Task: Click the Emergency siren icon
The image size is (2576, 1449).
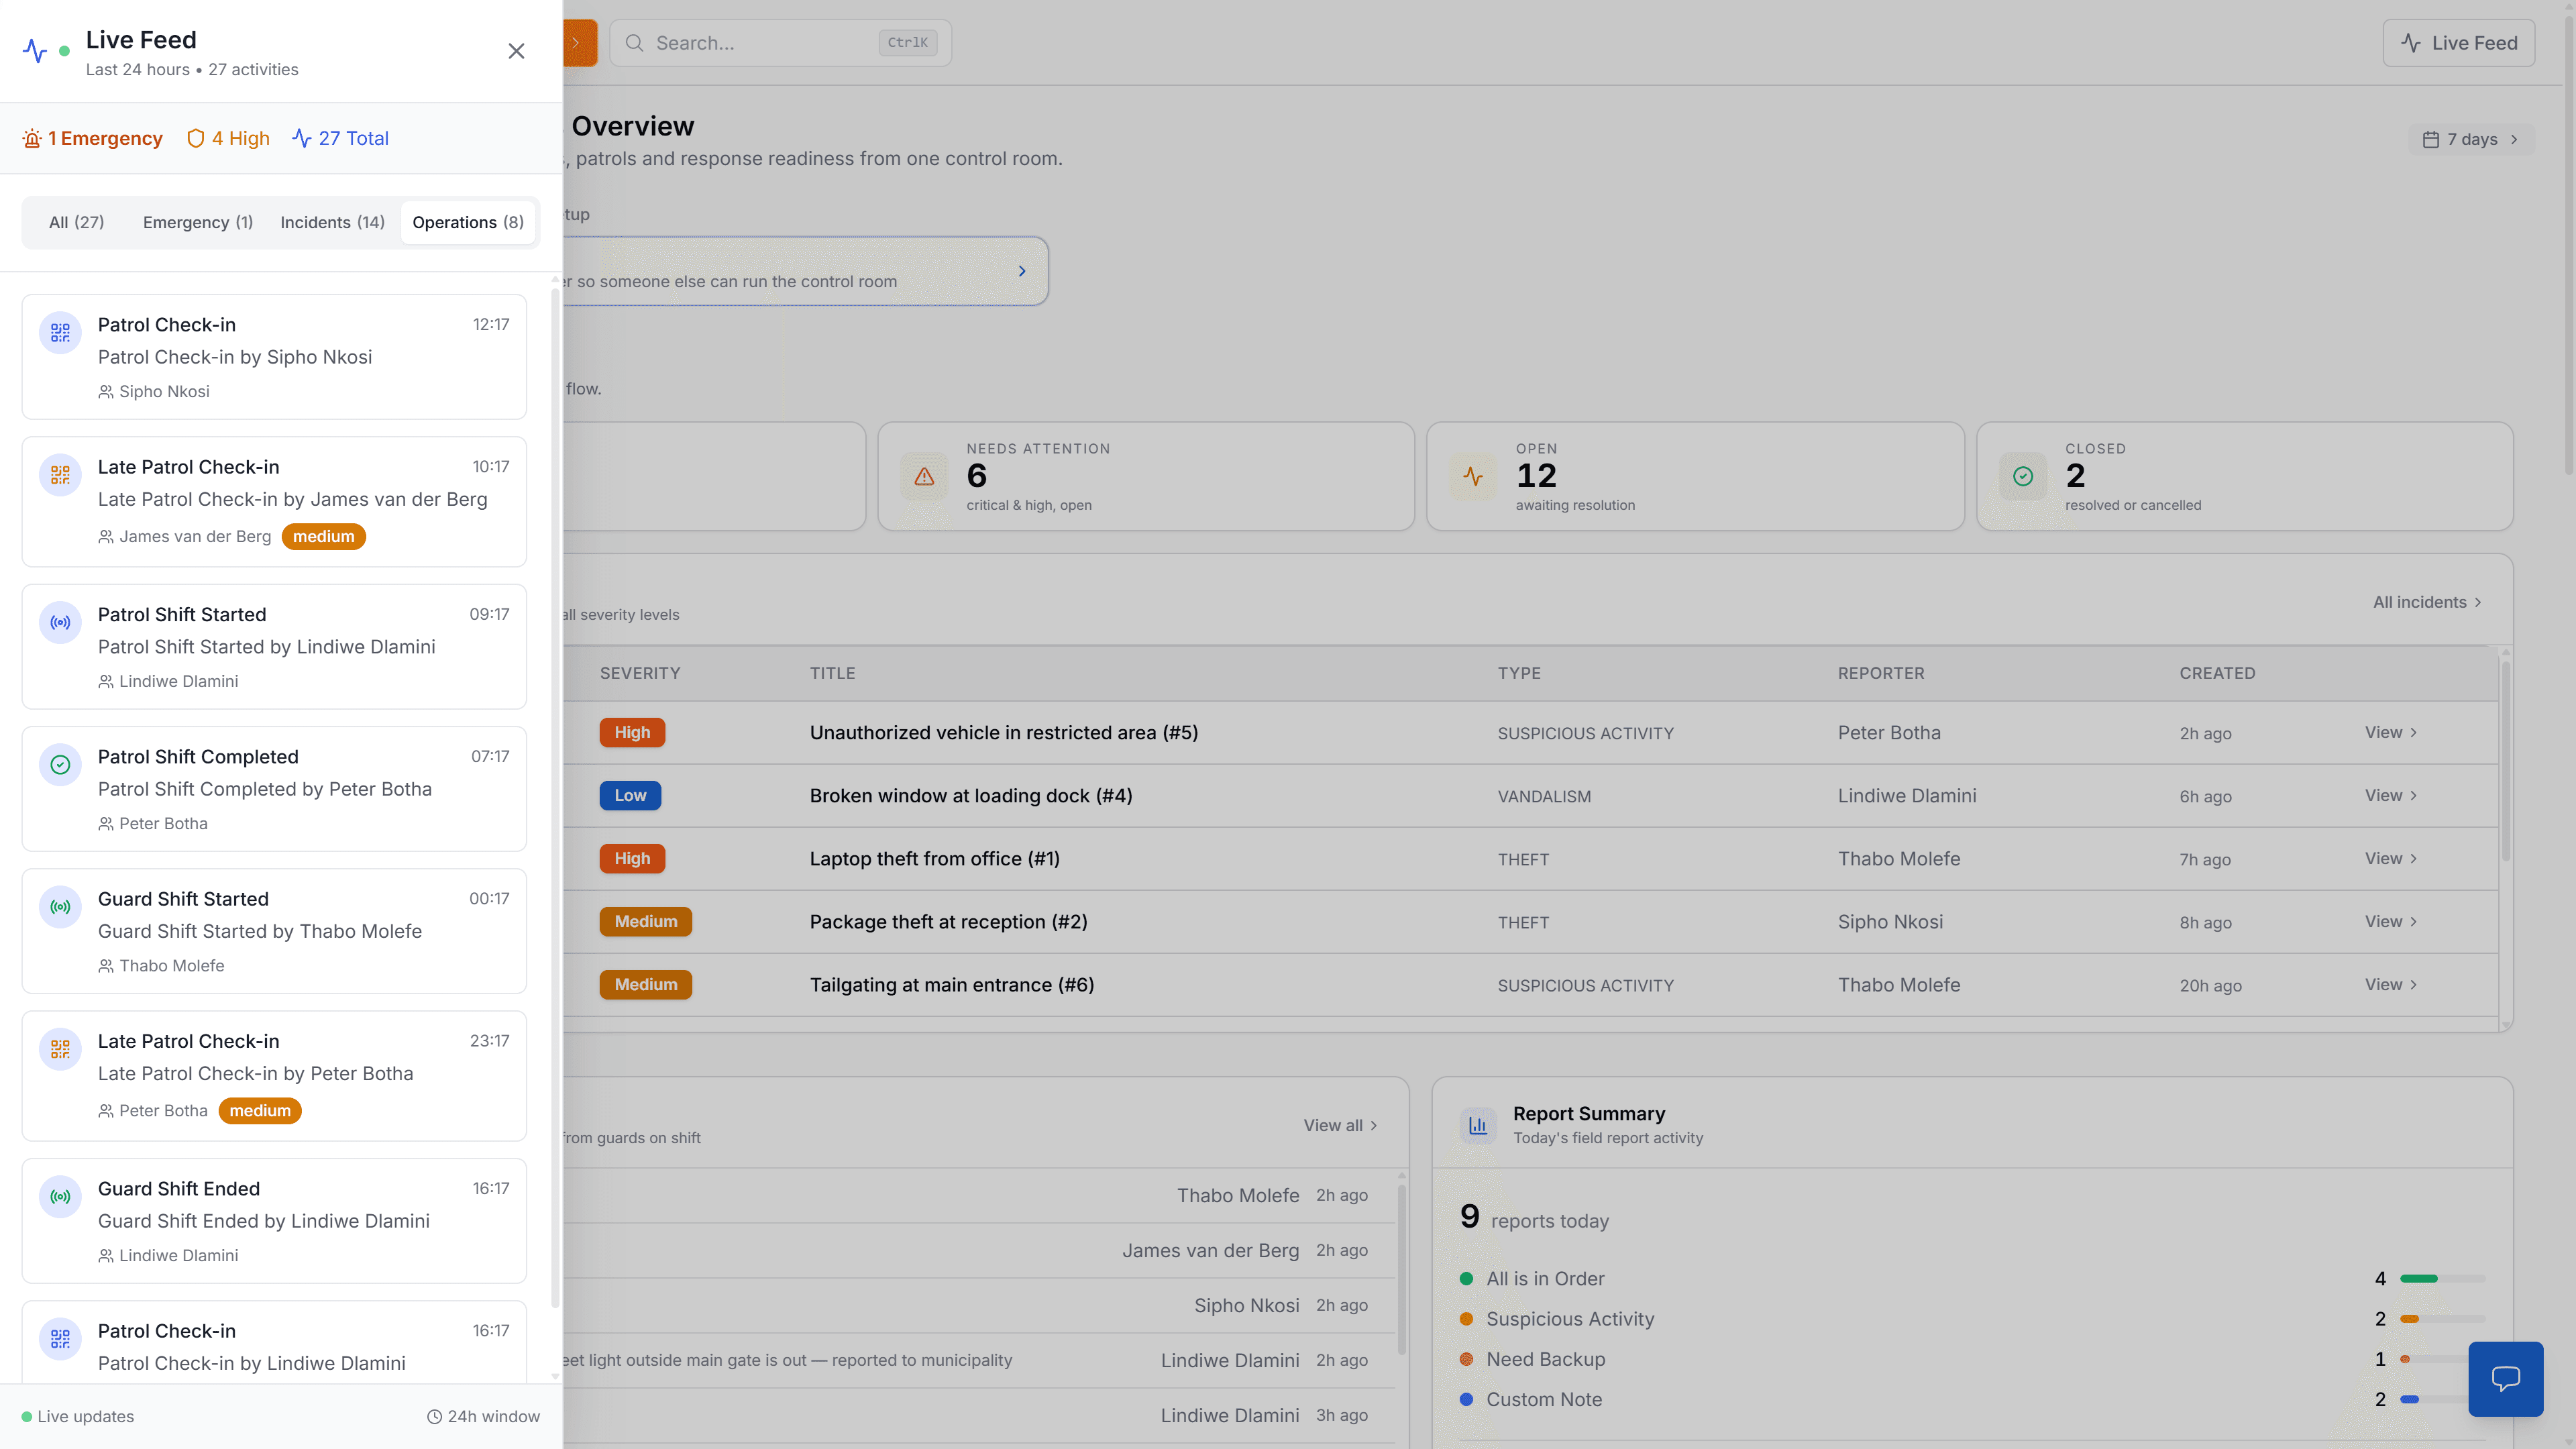Action: coord(32,139)
